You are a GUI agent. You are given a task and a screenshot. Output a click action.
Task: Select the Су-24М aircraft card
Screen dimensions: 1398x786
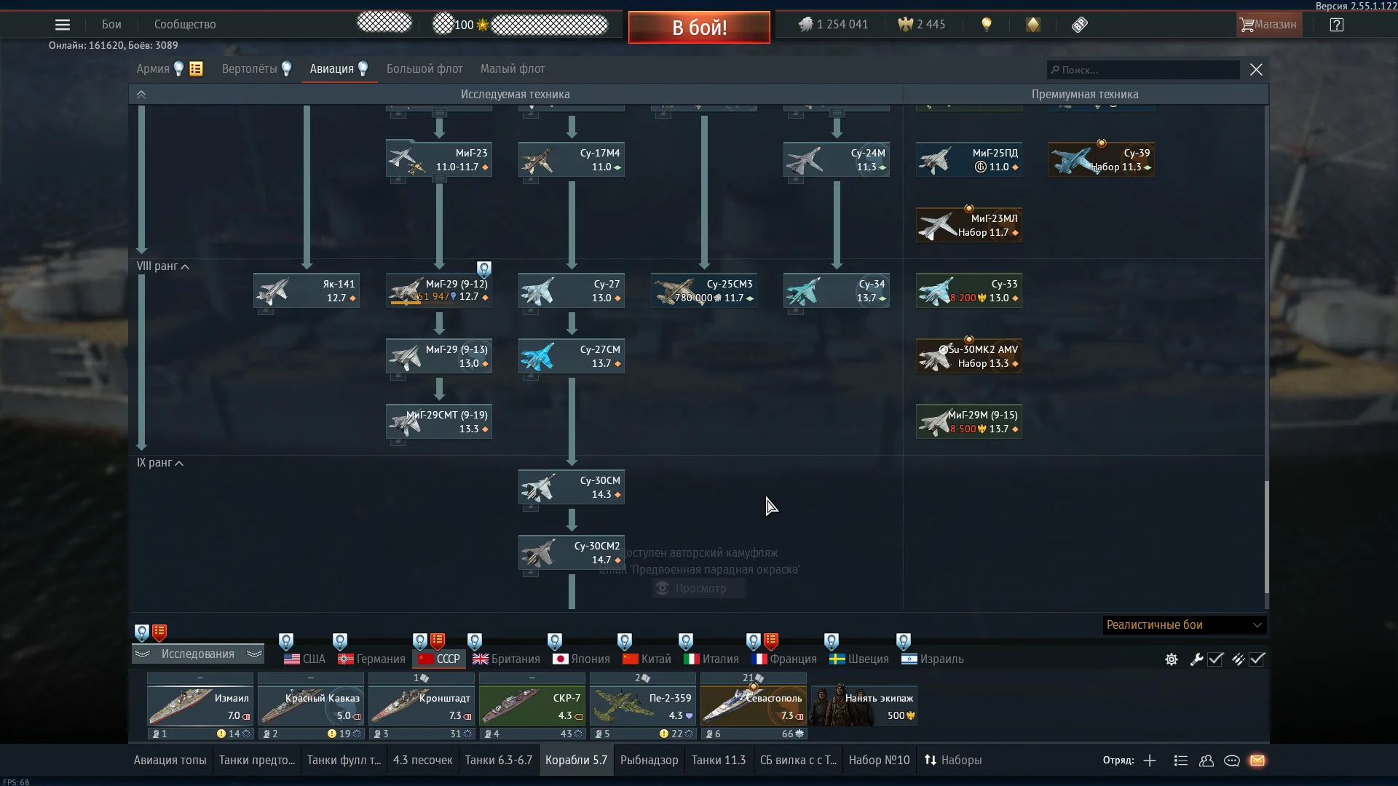coord(837,159)
